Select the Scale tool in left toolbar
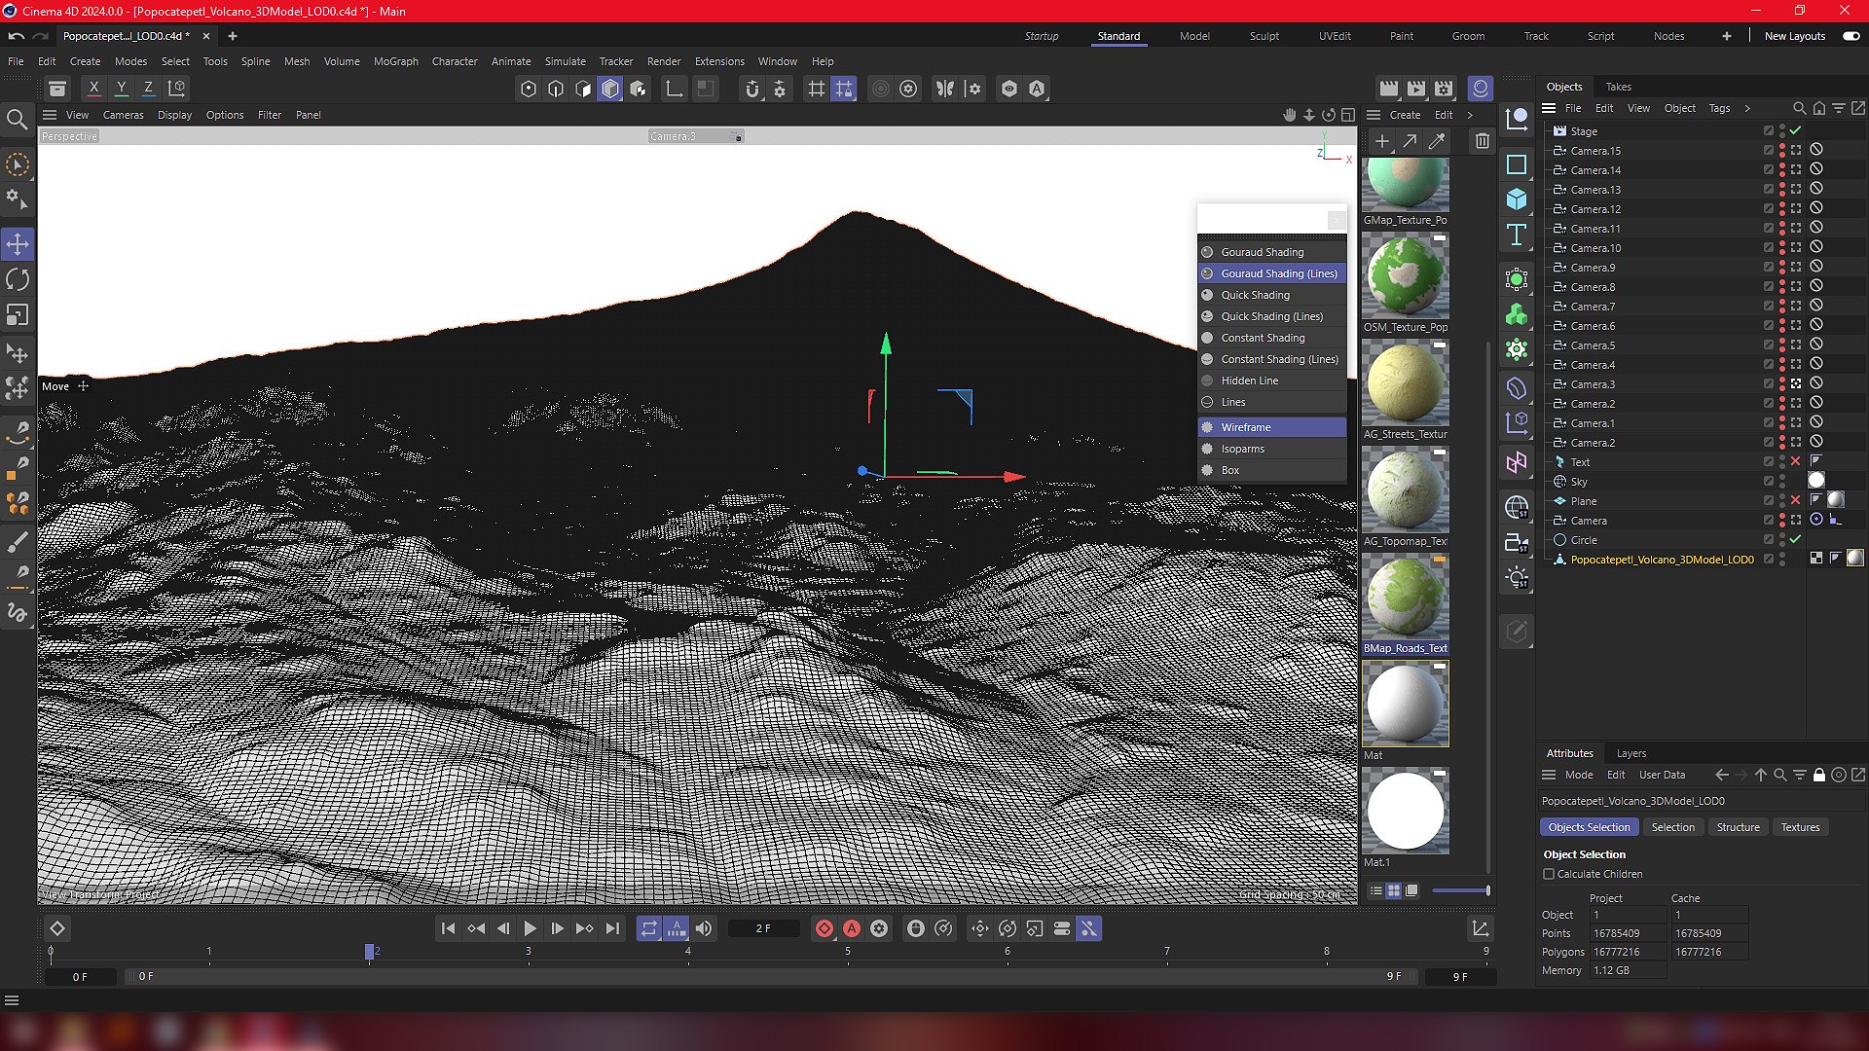Viewport: 1869px width, 1051px height. (x=18, y=315)
